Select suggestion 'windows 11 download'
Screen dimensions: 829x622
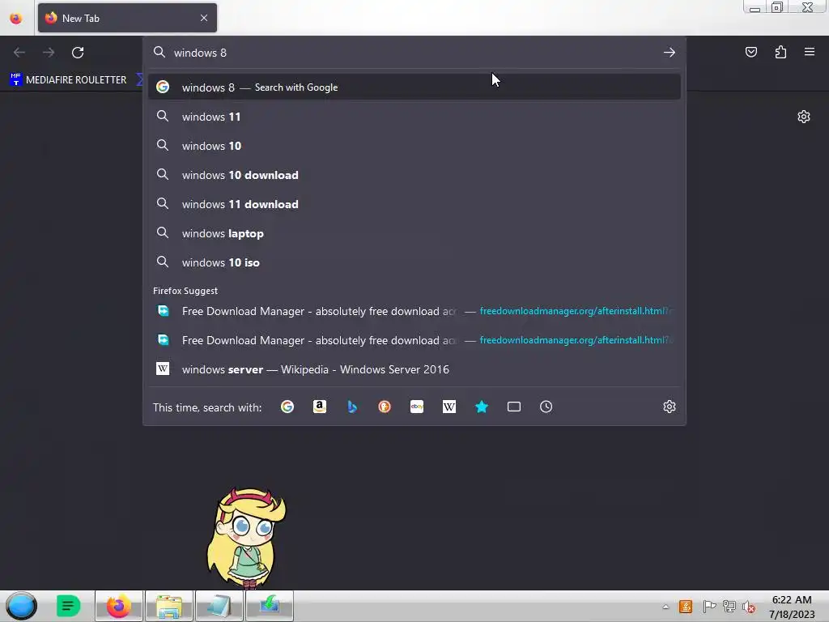click(414, 203)
